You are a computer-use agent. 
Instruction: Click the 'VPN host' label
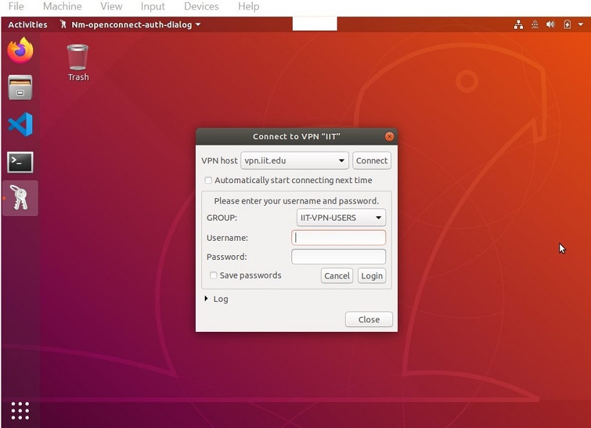click(x=219, y=160)
